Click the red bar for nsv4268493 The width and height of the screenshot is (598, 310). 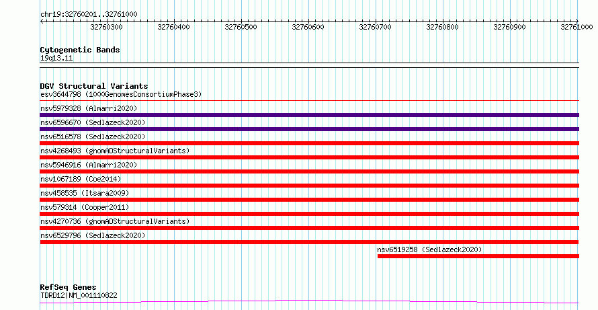coord(309,157)
